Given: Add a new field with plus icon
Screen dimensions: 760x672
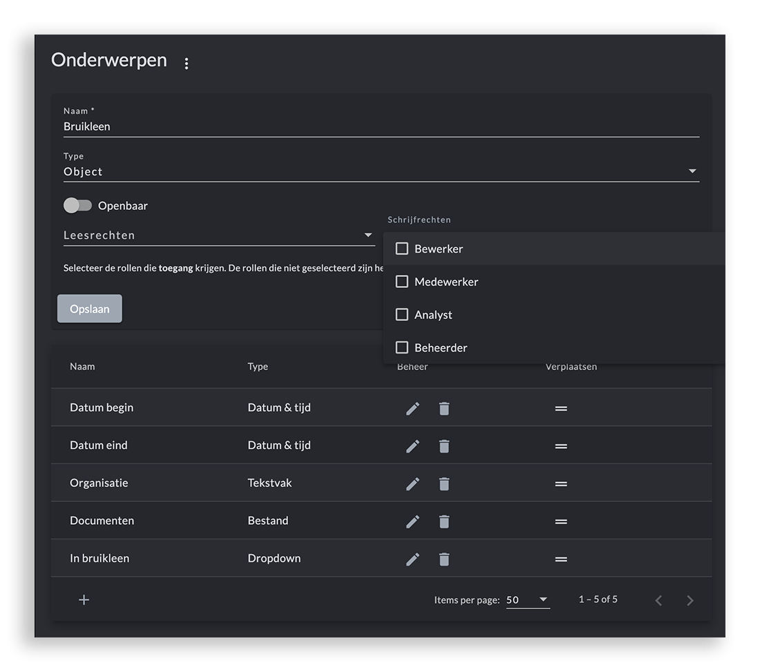Looking at the screenshot, I should pyautogui.click(x=84, y=599).
